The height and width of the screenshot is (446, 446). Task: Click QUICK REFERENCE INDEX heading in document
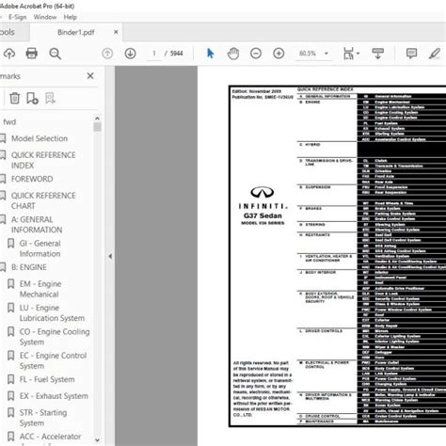(x=325, y=89)
